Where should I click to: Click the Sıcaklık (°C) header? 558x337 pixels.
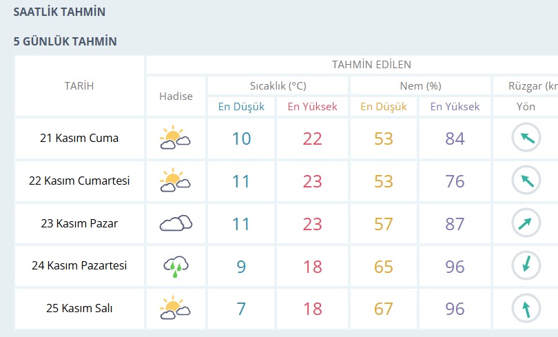click(x=278, y=86)
